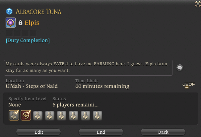201x137 pixels.
Task: Select the sixth empty party slot
Action: point(73,115)
